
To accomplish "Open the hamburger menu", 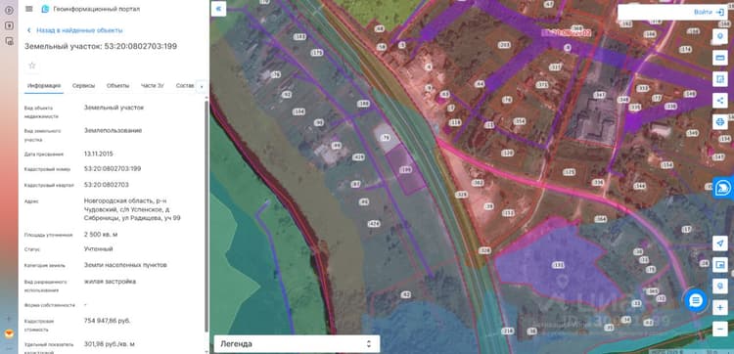I will pyautogui.click(x=29, y=9).
